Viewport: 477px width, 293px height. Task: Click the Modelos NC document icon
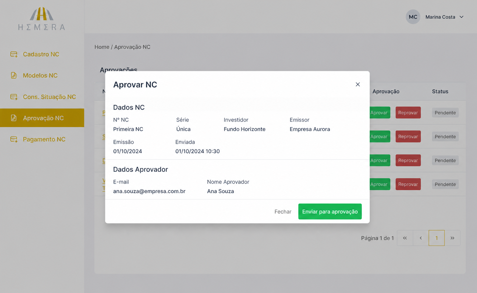coord(14,75)
